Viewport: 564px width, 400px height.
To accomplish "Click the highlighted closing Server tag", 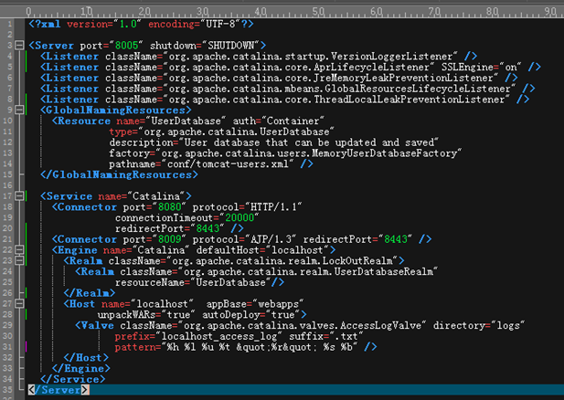I will click(59, 390).
